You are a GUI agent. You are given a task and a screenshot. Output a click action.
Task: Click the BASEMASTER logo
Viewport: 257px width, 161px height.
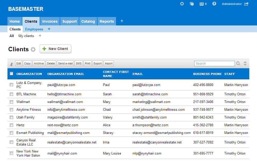[26, 9]
